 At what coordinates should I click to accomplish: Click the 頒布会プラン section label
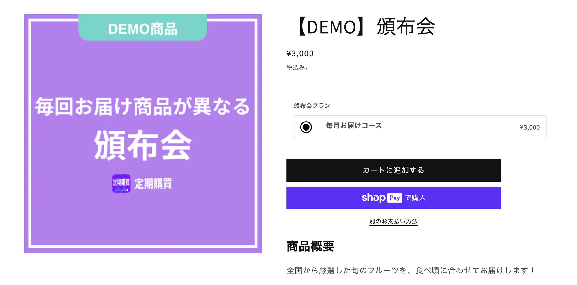tap(312, 106)
